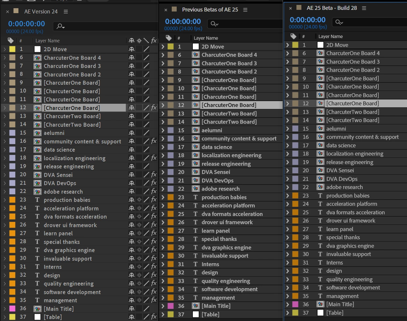
Task: Toggle shy switch for [Main Title] in AE Version 24
Action: [x=132, y=309]
